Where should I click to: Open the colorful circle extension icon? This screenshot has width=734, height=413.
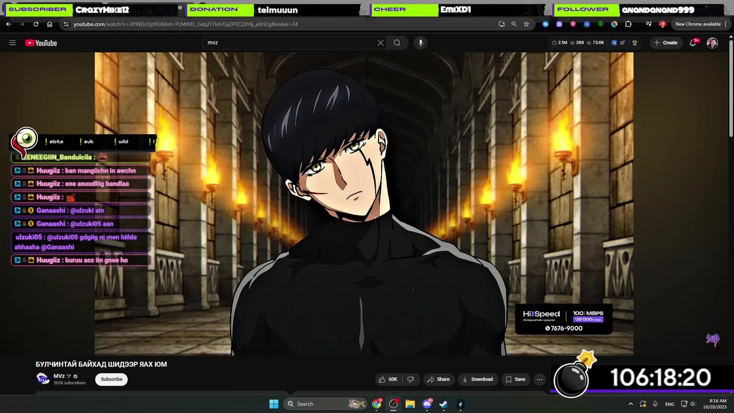point(614,24)
